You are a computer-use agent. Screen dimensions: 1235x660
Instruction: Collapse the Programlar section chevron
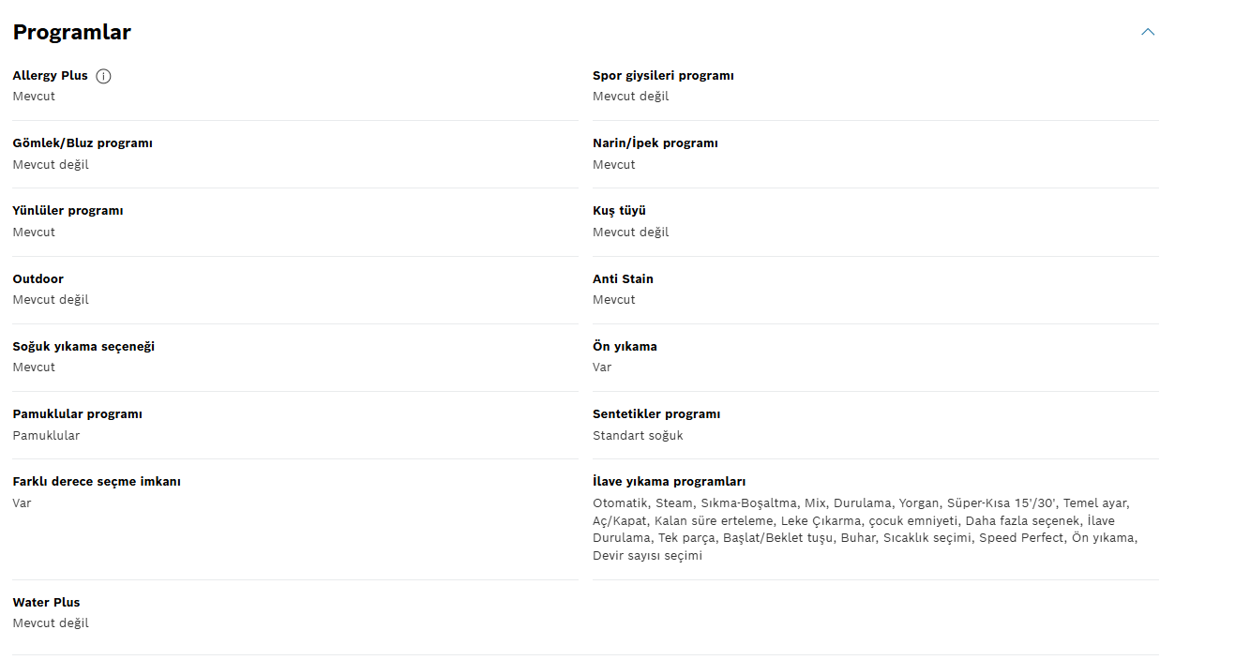point(1148,32)
